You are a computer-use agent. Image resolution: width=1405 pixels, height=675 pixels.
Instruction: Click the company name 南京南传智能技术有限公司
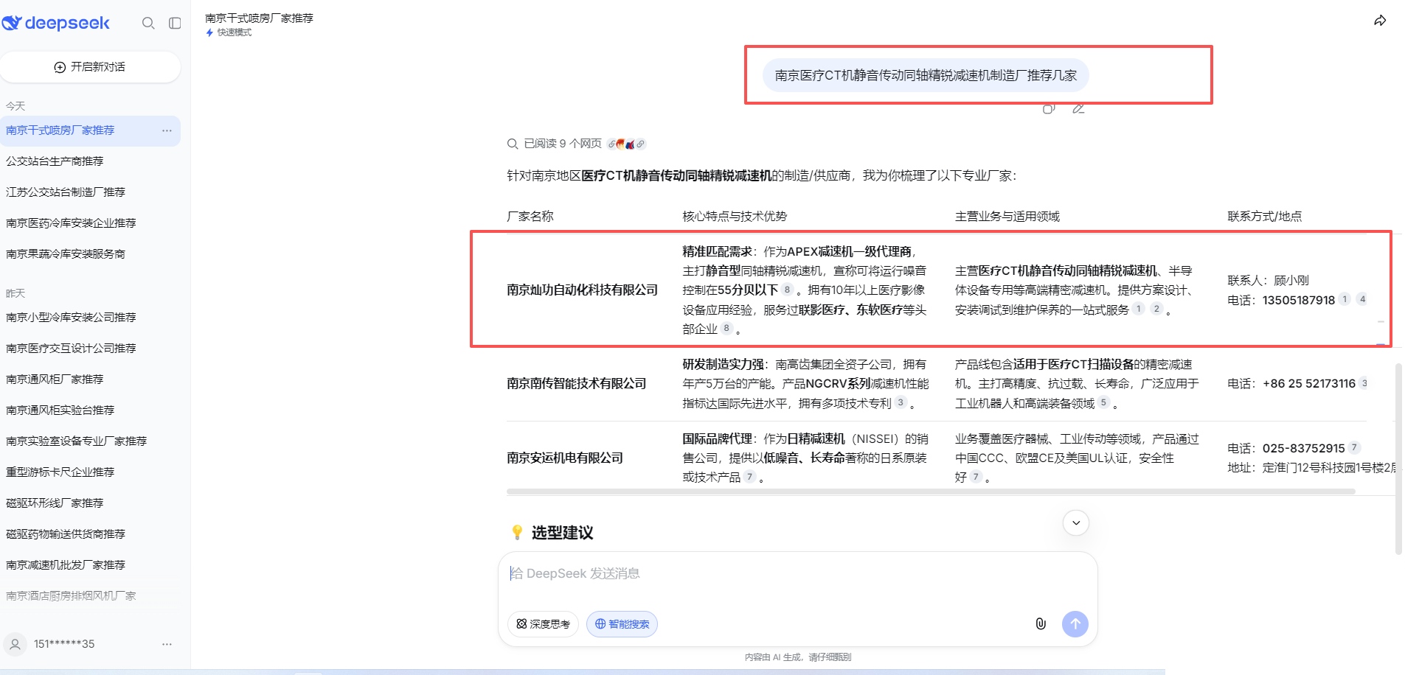click(x=577, y=383)
